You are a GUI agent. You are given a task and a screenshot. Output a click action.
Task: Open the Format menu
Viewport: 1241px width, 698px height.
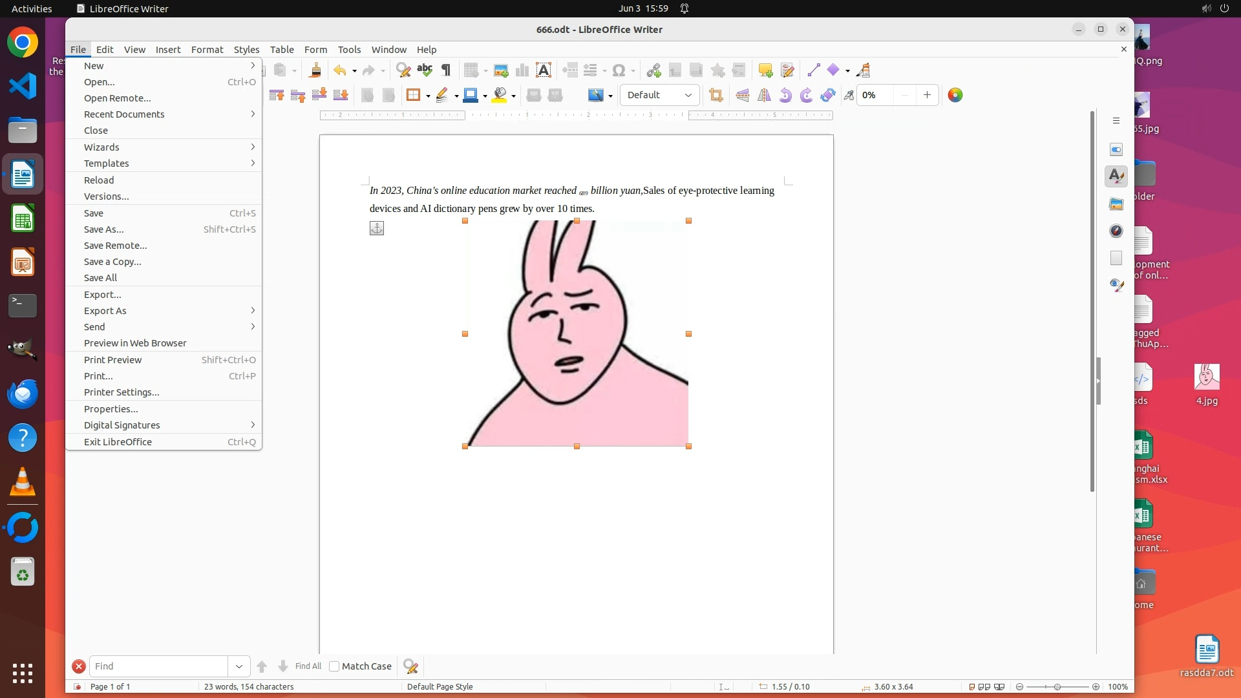tap(207, 50)
